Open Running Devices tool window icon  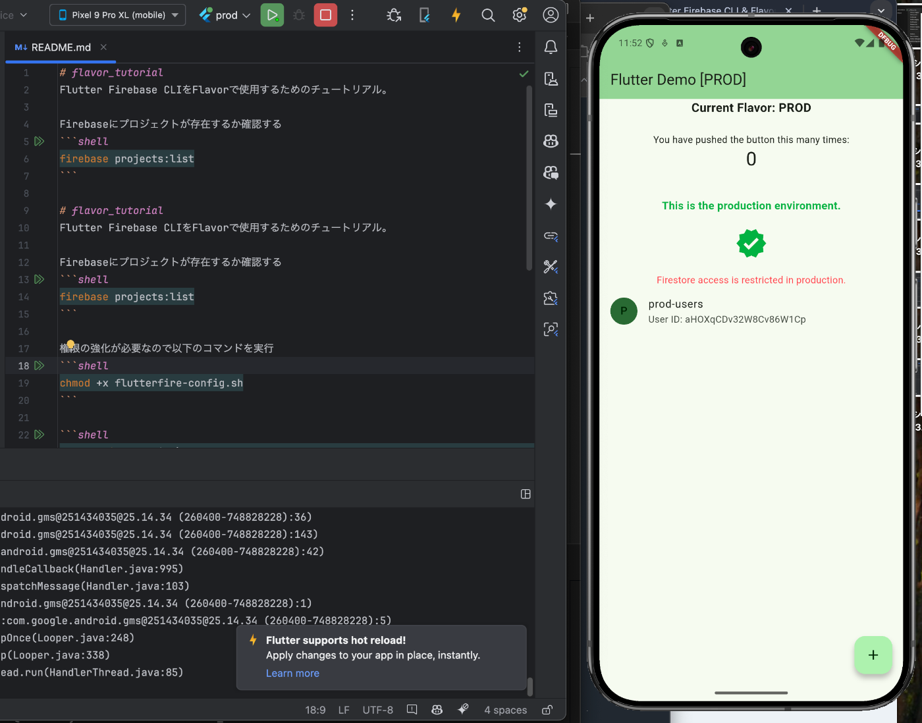click(x=551, y=110)
